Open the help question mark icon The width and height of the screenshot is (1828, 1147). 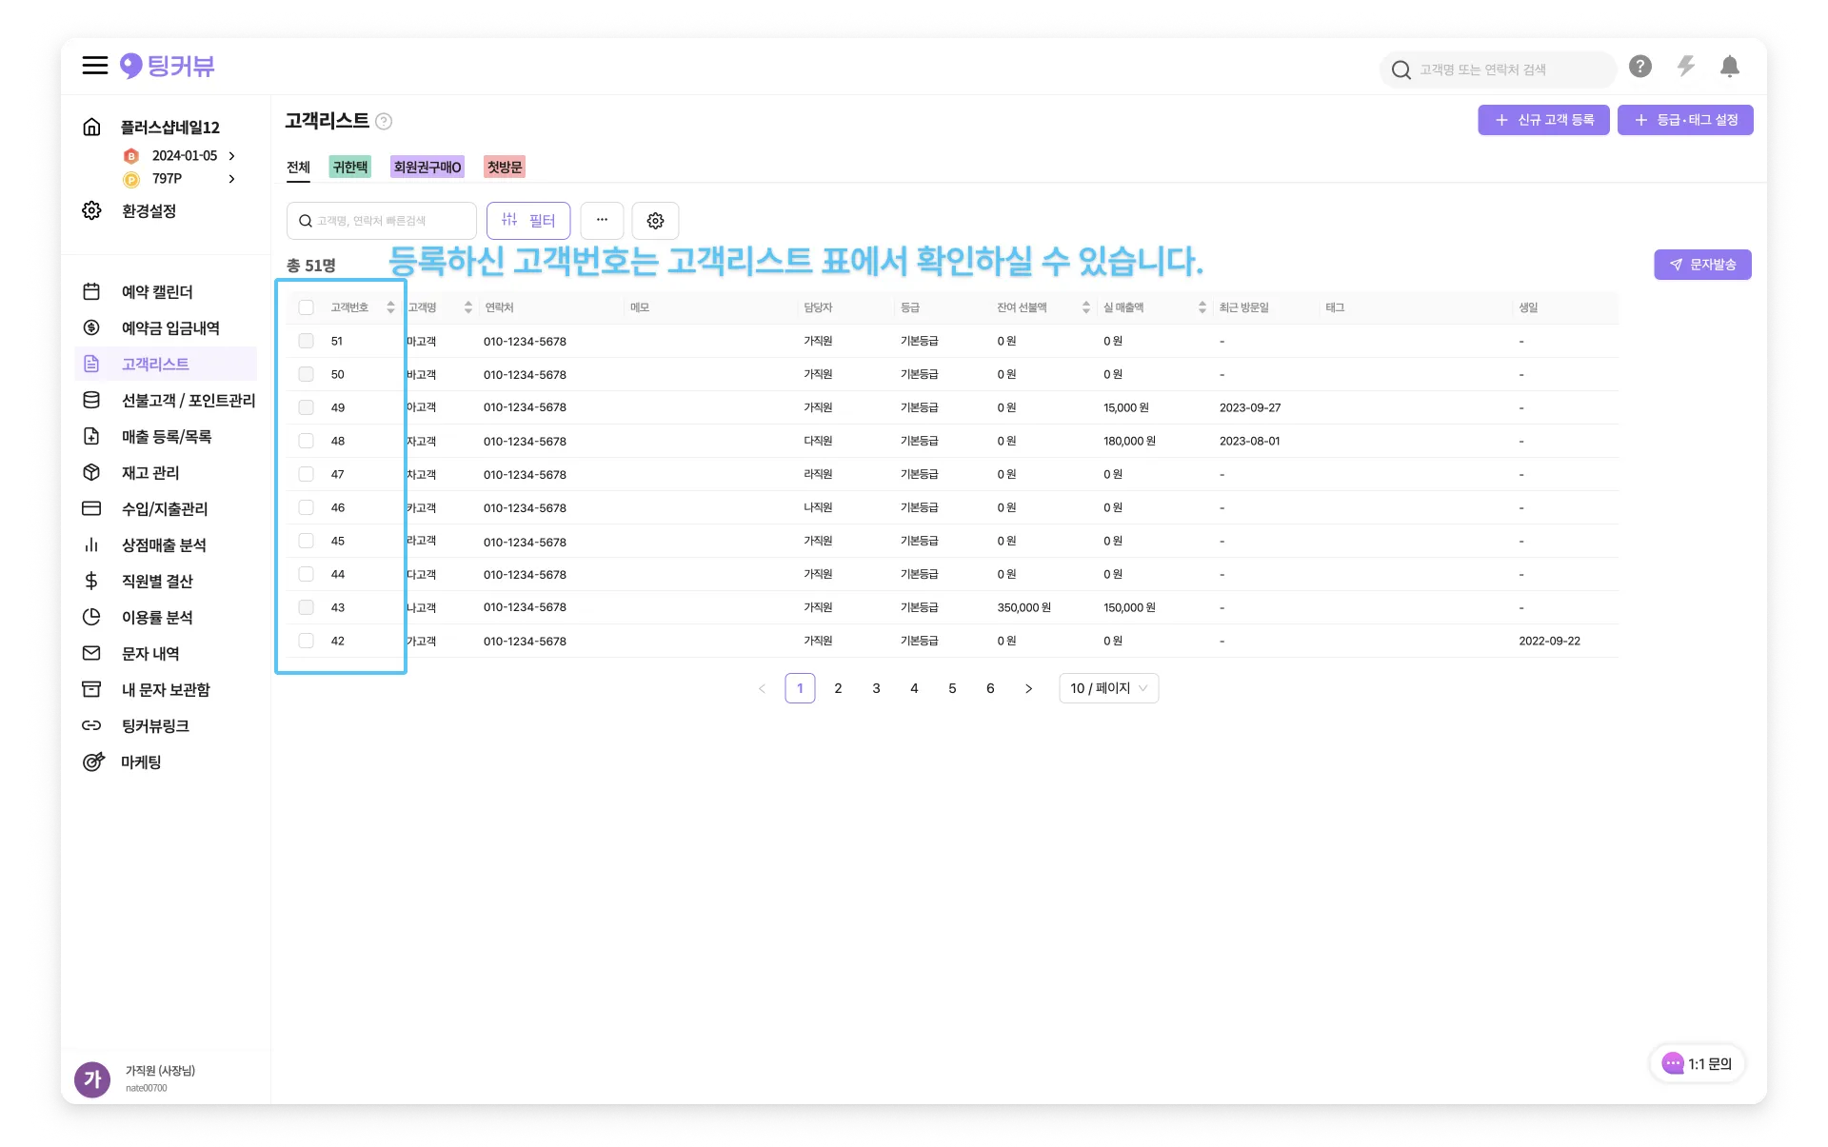click(1639, 67)
